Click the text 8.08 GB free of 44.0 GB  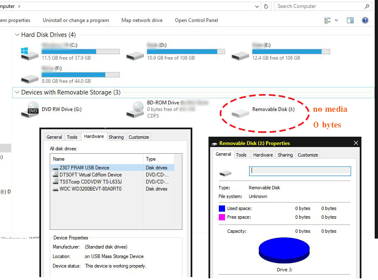[66, 81]
